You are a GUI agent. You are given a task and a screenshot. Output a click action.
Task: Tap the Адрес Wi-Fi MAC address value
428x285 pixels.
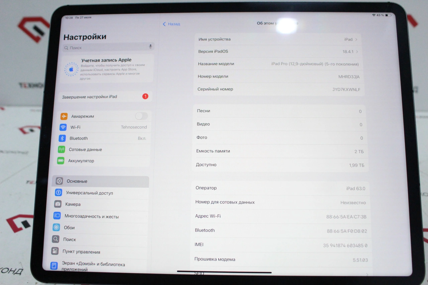[346, 217]
